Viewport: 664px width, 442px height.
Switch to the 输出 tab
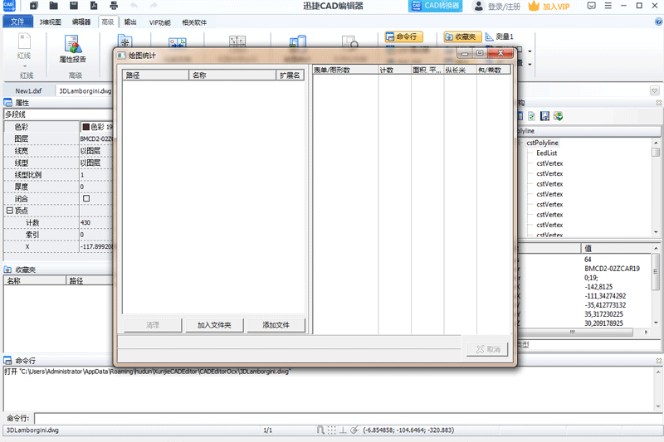pos(130,22)
